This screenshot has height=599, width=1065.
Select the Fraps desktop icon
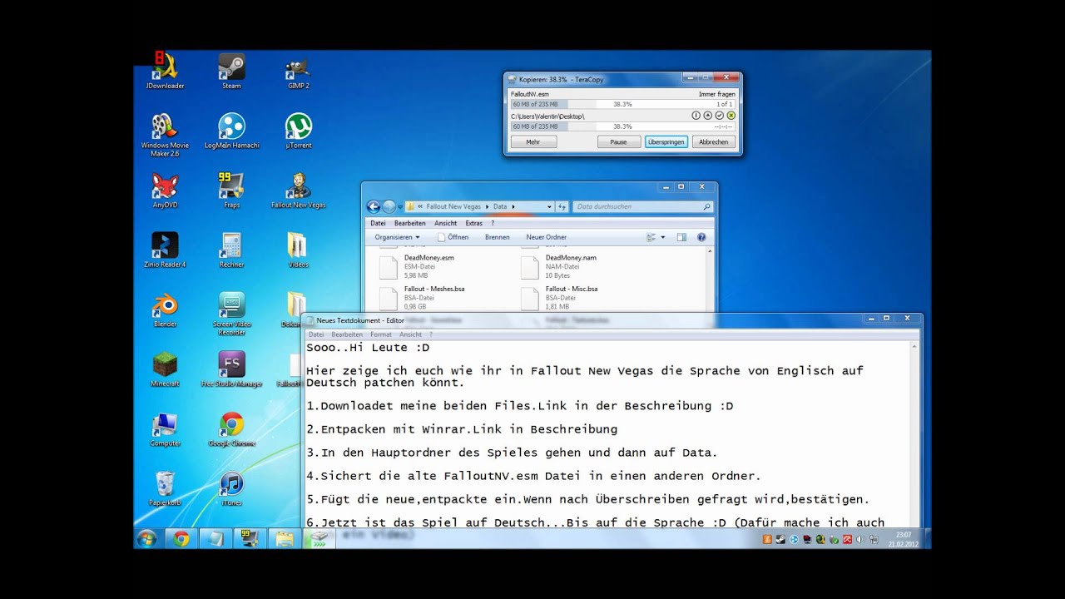[x=231, y=191]
